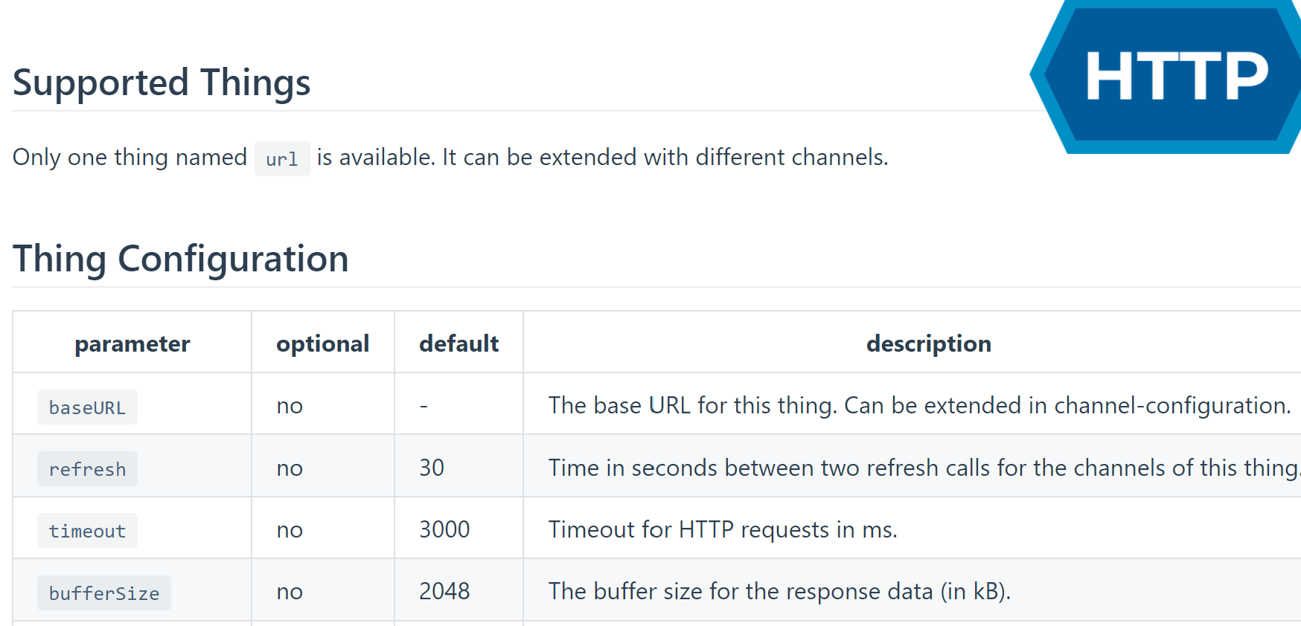Click the default column header
Image resolution: width=1301 pixels, height=626 pixels.
[x=458, y=343]
